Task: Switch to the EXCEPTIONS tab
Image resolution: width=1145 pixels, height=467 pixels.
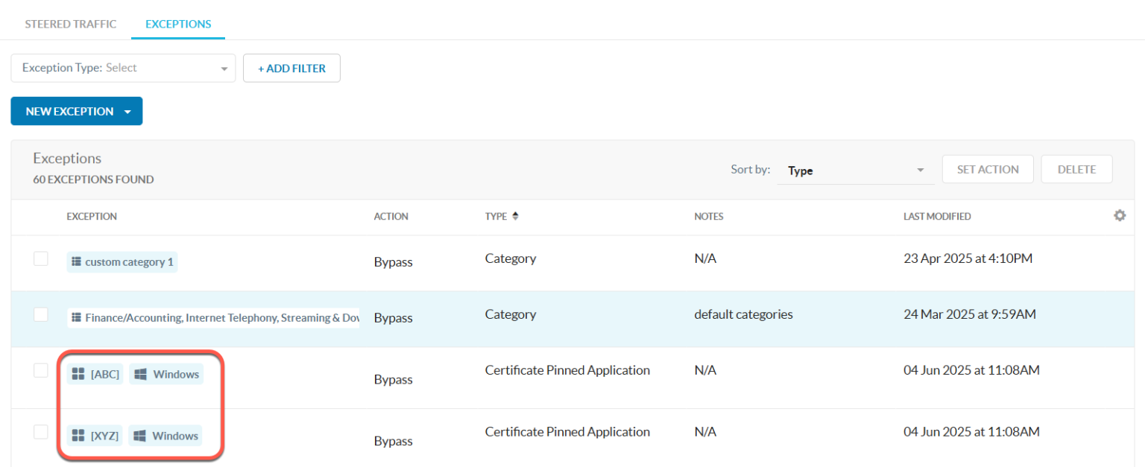Action: (x=177, y=24)
